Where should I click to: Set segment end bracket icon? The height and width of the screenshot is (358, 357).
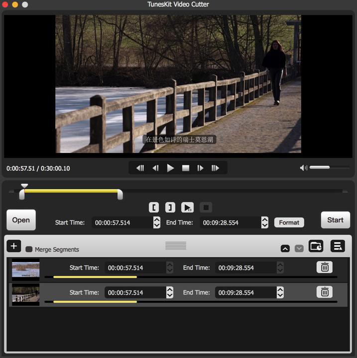[170, 208]
